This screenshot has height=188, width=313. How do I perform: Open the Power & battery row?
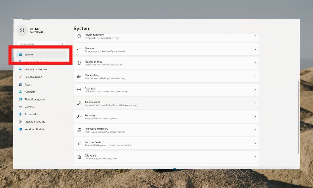tap(167, 37)
